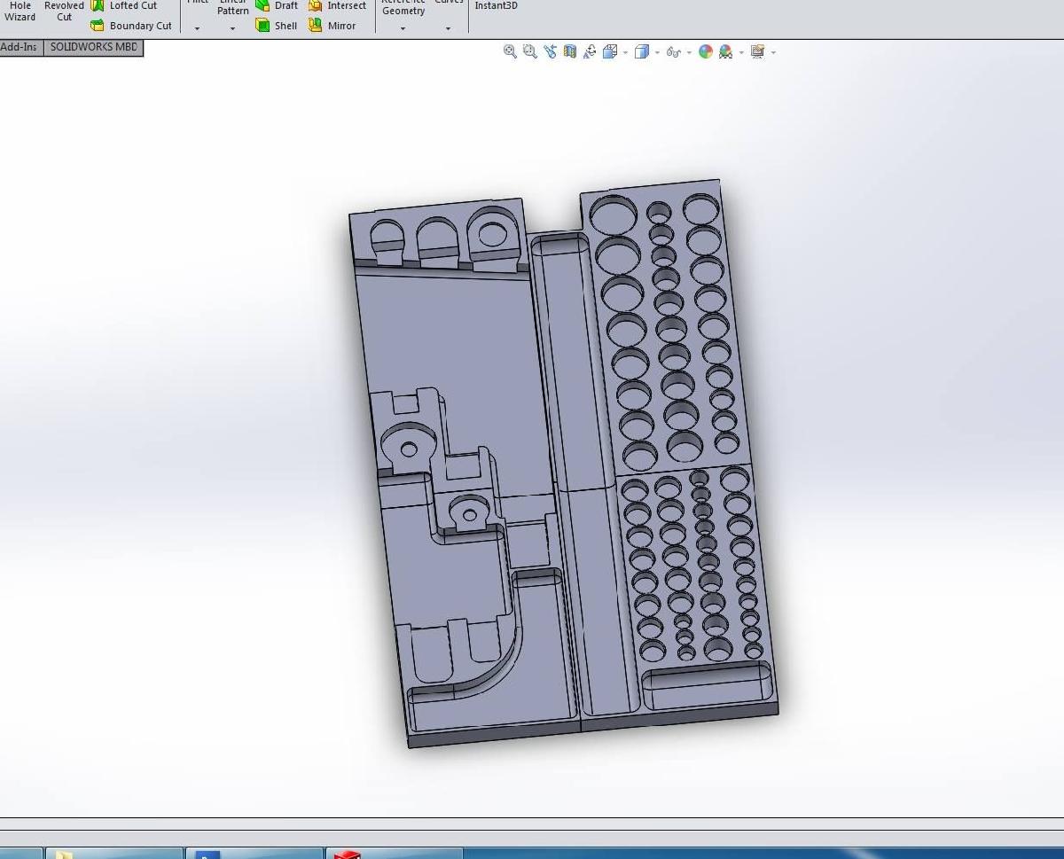
Task: Click the Display Style cube icon
Action: 641,51
